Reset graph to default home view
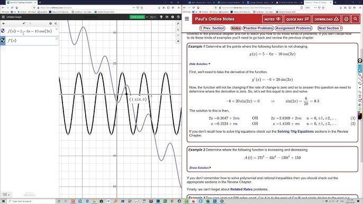 tap(178, 41)
